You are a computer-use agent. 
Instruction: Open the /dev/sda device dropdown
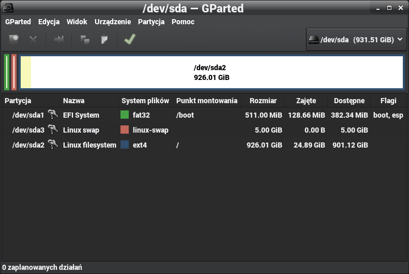[356, 40]
